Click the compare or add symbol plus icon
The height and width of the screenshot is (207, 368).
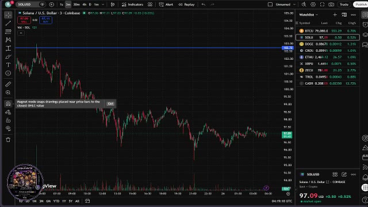[52, 5]
